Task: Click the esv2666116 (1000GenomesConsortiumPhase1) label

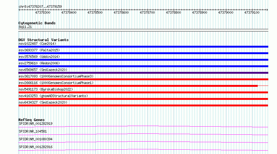Action: (56, 83)
